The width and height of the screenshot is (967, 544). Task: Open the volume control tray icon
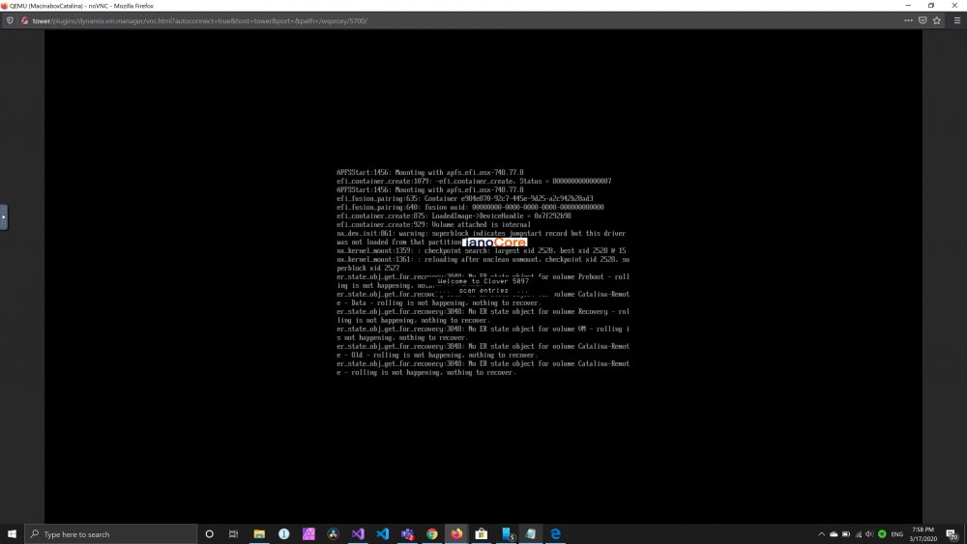(x=869, y=534)
